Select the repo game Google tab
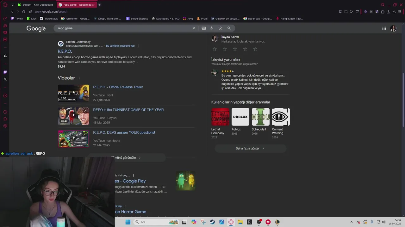Viewport: 405px width, 227px height. pos(77,5)
